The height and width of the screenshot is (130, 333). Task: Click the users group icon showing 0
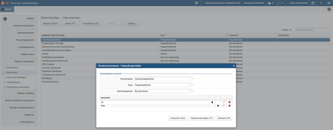[x=270, y=3]
